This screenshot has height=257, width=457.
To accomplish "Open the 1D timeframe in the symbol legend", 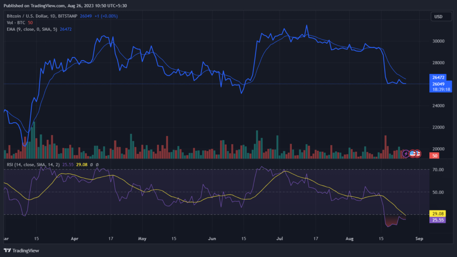I will point(53,16).
